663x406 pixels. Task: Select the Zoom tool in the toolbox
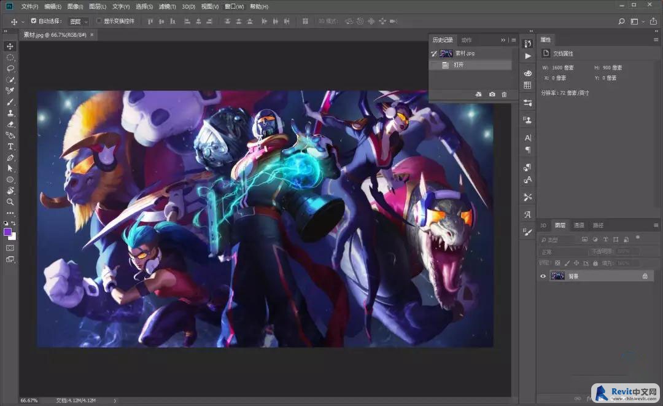tap(10, 201)
